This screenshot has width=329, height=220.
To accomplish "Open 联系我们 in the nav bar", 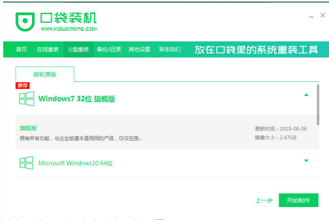I will click(170, 49).
